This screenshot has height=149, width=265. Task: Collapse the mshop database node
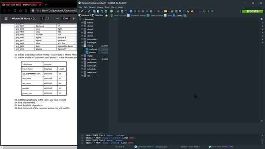pyautogui.click(x=82, y=46)
